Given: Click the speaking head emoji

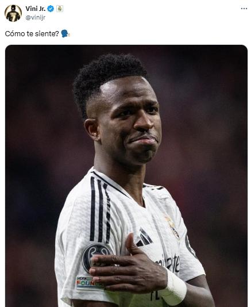Looking at the screenshot, I should 65,34.
